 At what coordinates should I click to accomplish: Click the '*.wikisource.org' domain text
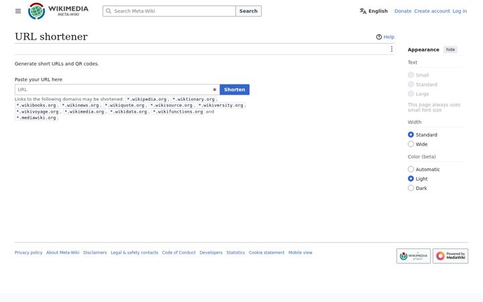coord(171,105)
